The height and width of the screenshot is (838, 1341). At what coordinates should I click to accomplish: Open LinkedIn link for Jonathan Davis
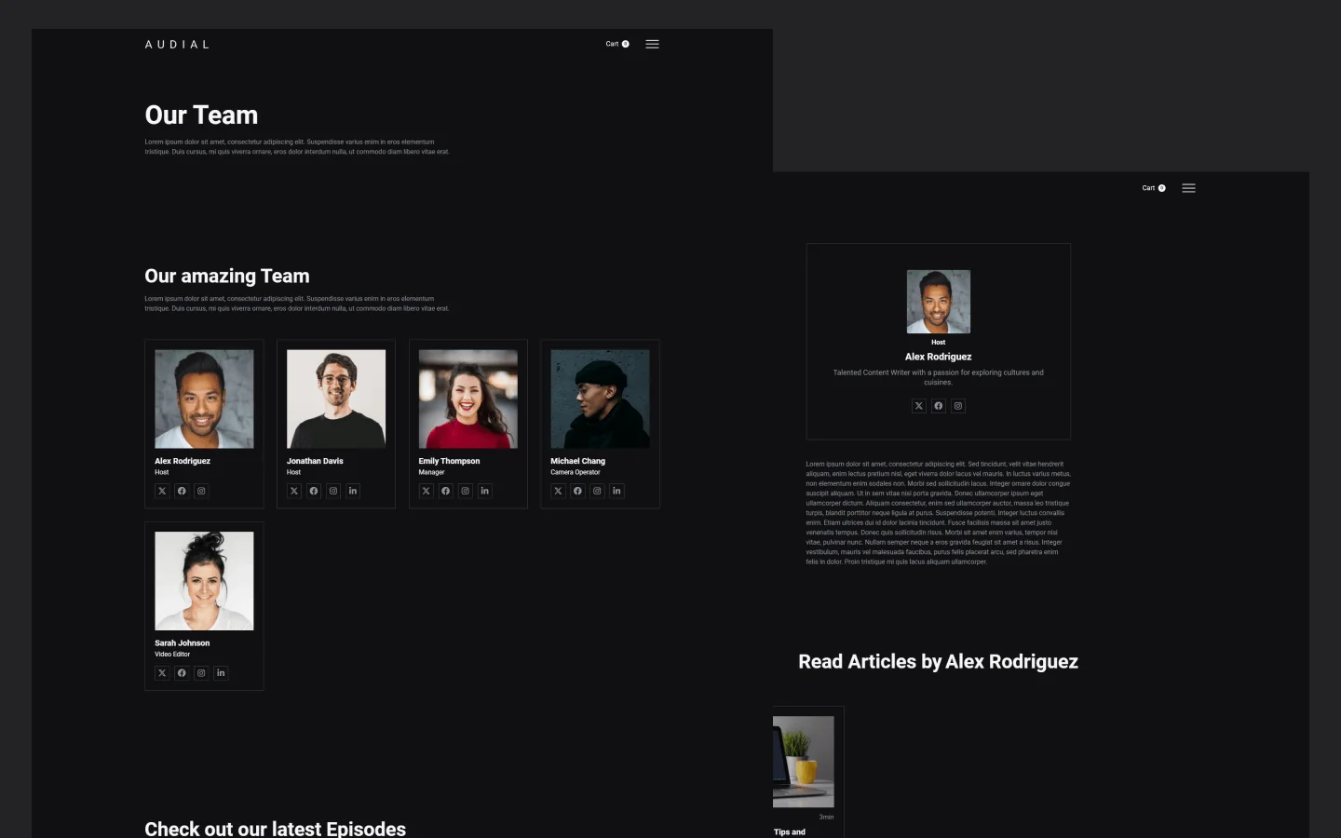(x=353, y=491)
